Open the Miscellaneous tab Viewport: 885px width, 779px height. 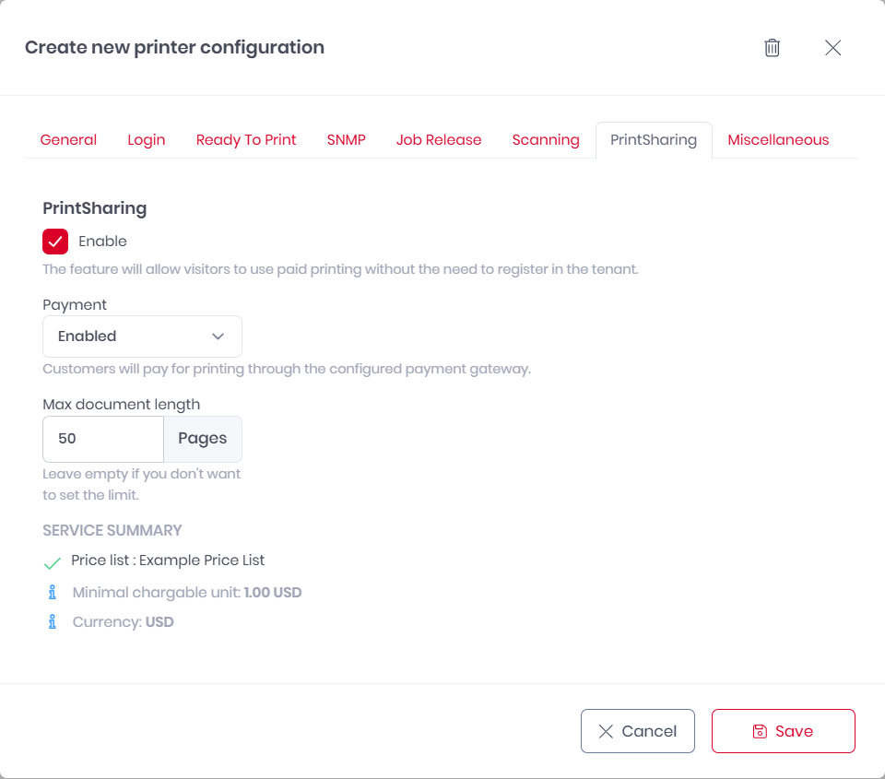point(778,140)
